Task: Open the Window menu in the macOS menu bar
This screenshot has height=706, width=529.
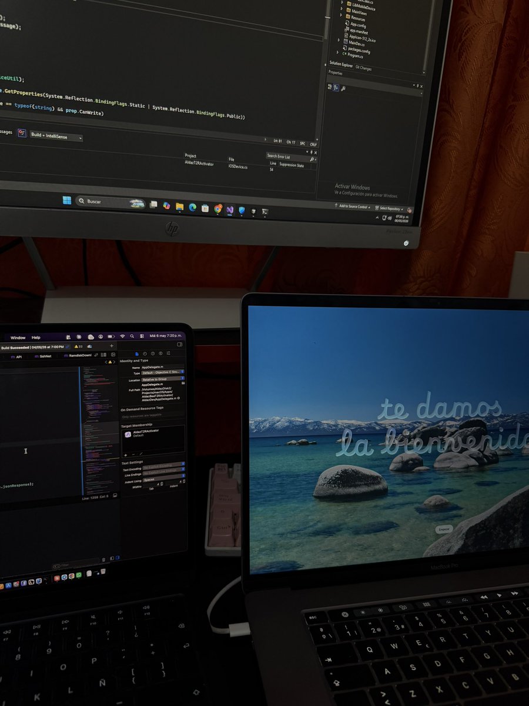Action: point(18,338)
